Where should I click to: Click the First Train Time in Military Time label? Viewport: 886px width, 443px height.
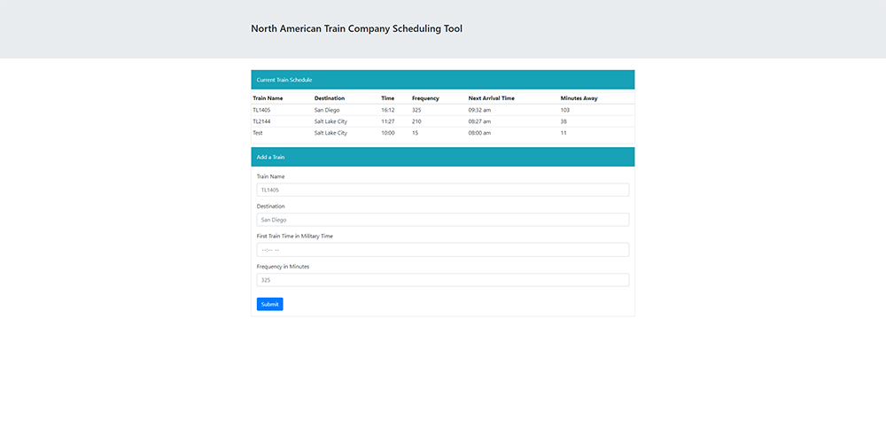[295, 236]
